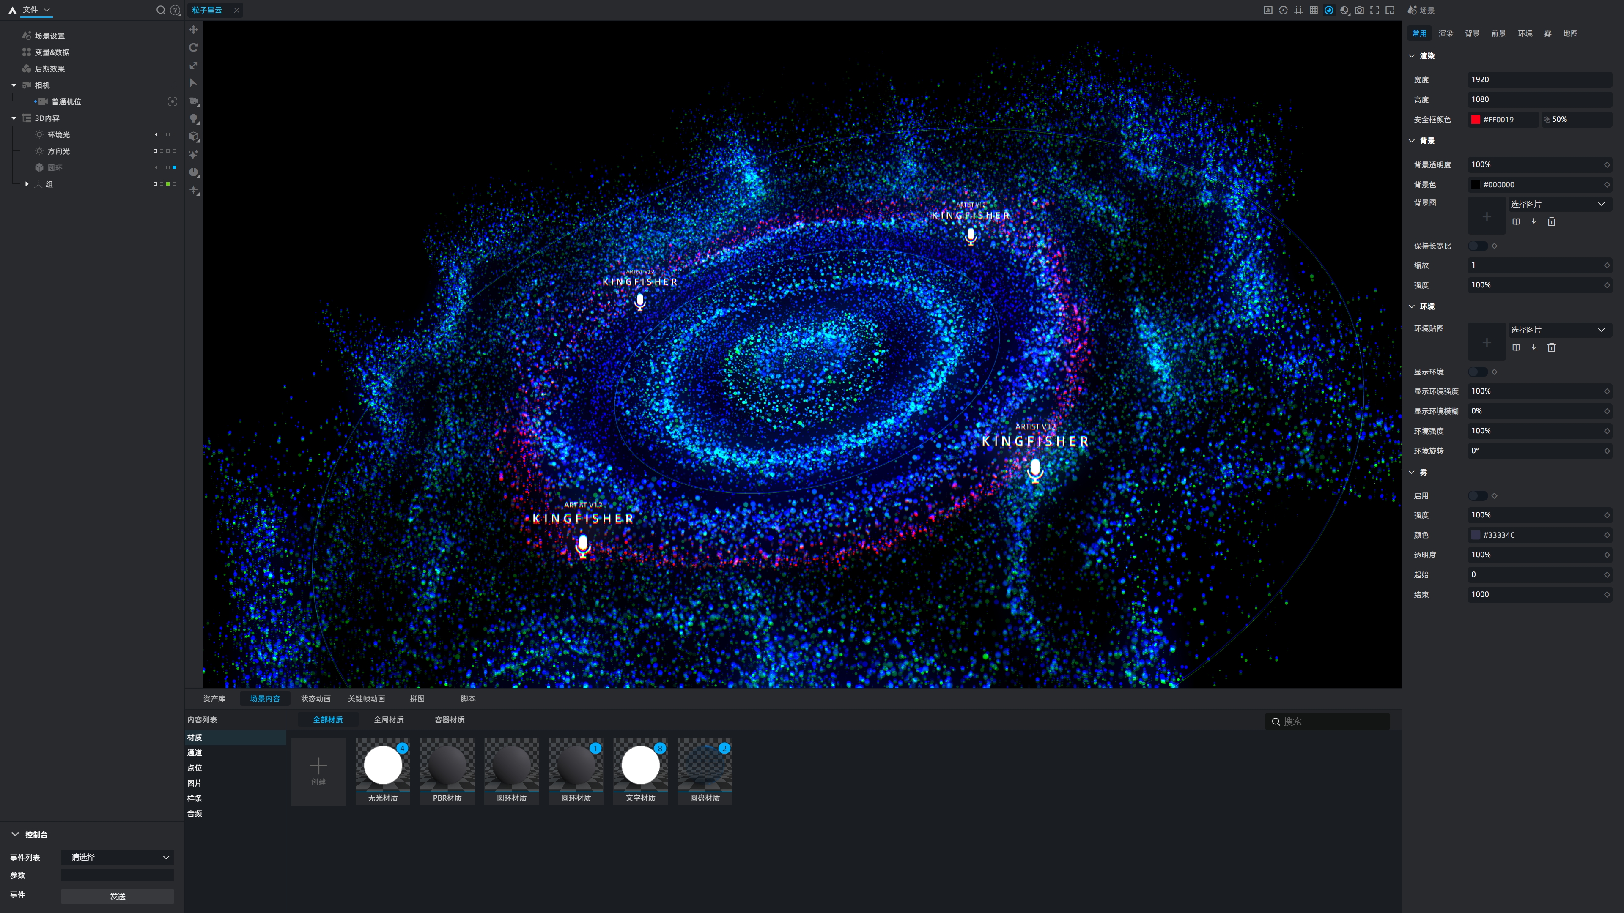This screenshot has height=913, width=1624.
Task: Select the Scale tool
Action: point(194,66)
